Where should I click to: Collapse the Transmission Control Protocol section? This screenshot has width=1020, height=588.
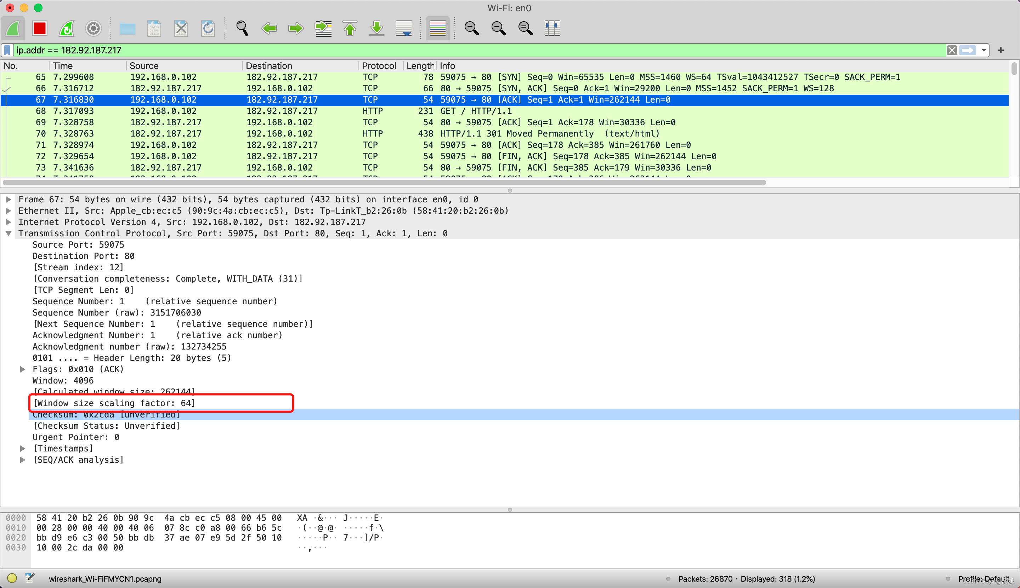point(8,233)
